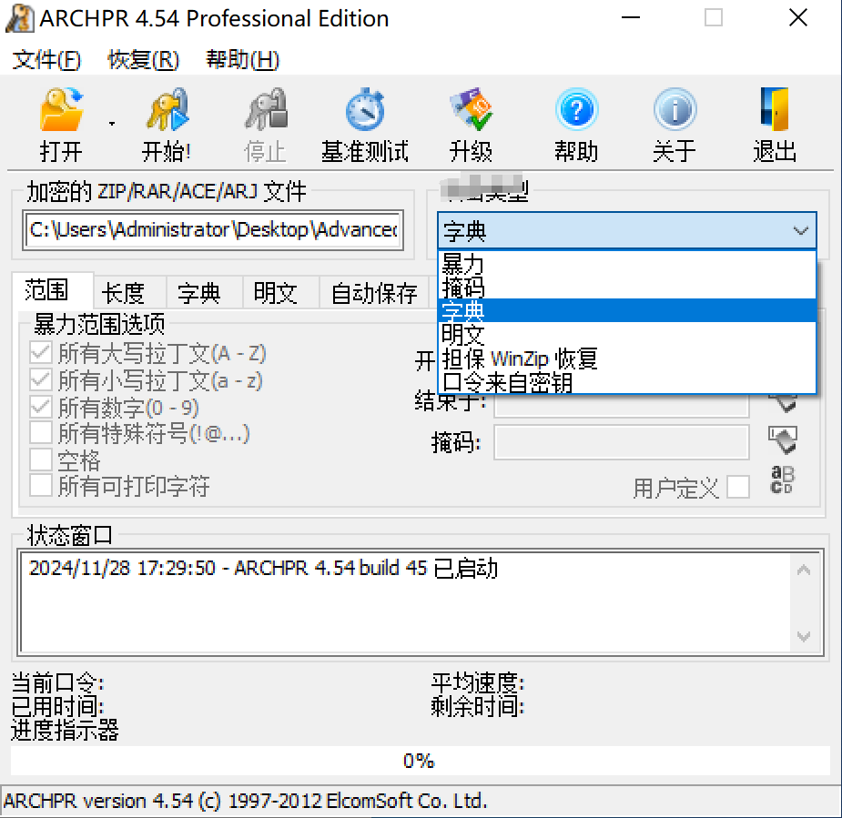The width and height of the screenshot is (842, 818).
Task: Click the eraser icon beside 掩码 field
Action: (x=783, y=440)
